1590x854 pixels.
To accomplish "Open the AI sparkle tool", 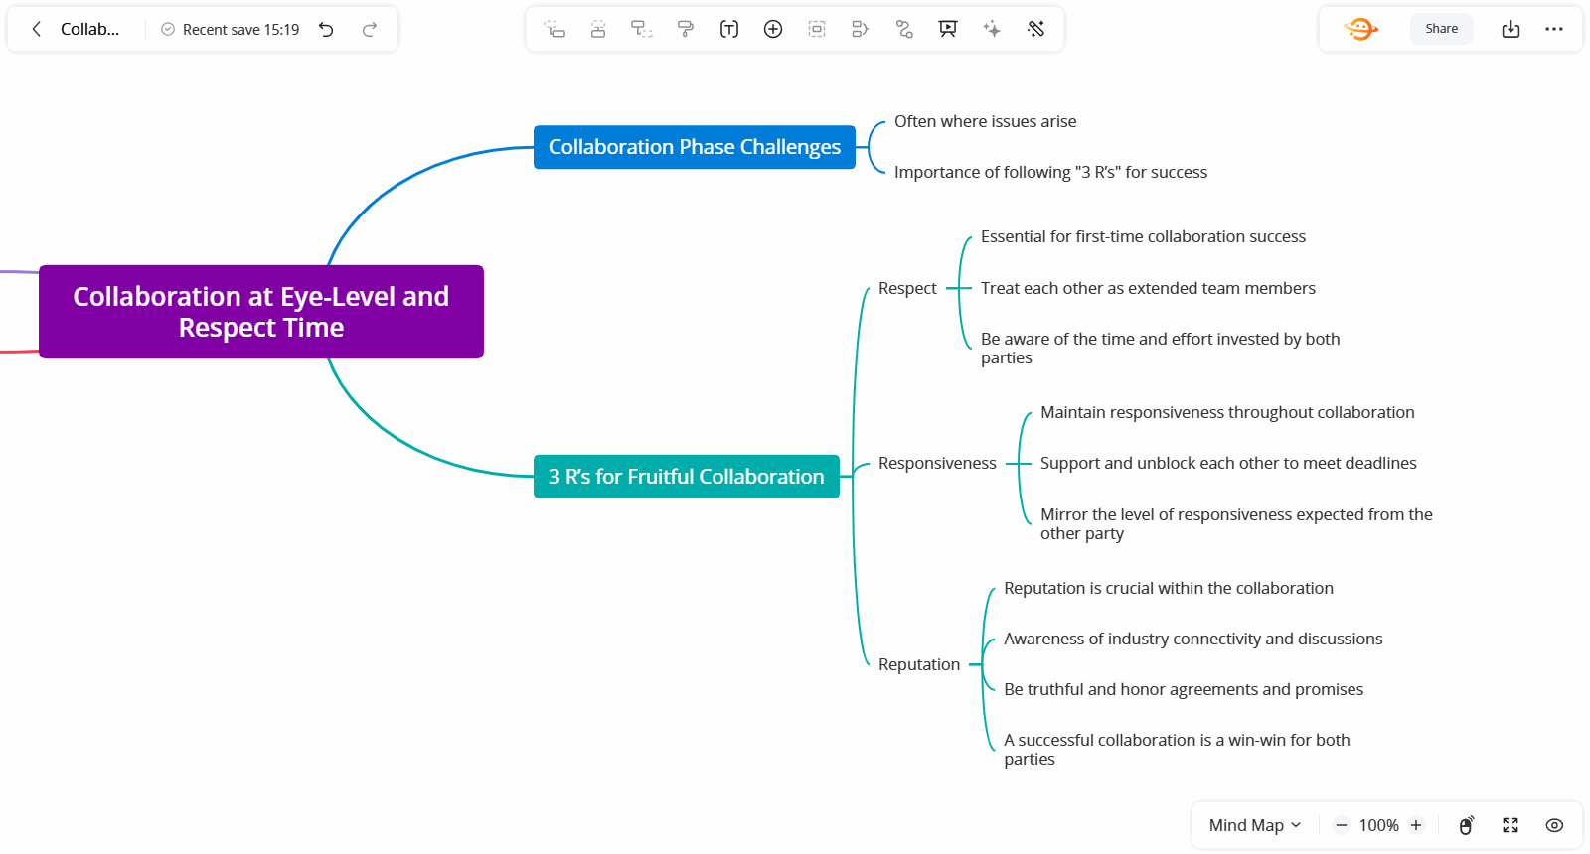I will coord(992,29).
